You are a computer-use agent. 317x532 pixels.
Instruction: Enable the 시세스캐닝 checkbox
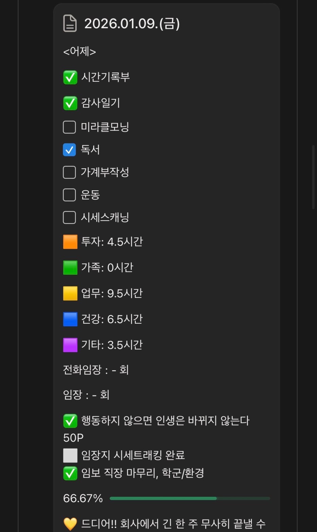pyautogui.click(x=69, y=217)
